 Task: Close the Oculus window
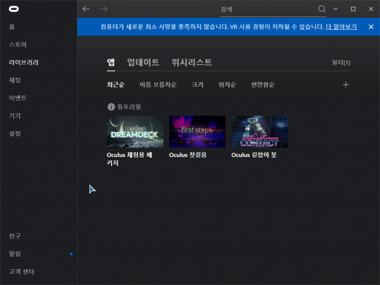[370, 9]
